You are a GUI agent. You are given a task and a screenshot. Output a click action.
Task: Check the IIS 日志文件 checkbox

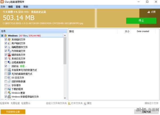coord(6,77)
